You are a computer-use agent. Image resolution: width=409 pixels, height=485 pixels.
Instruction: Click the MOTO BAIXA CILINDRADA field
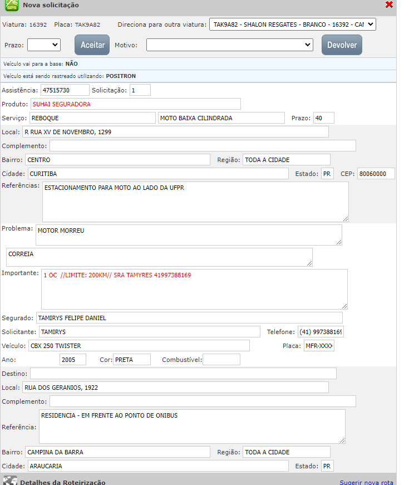[x=221, y=118]
